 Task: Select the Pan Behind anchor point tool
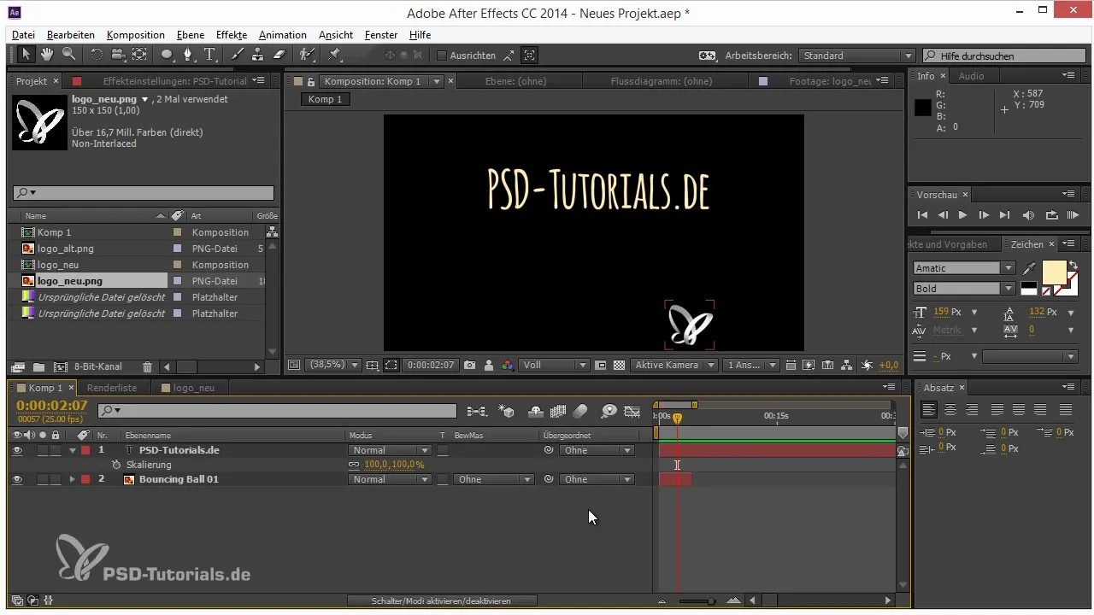pyautogui.click(x=139, y=55)
